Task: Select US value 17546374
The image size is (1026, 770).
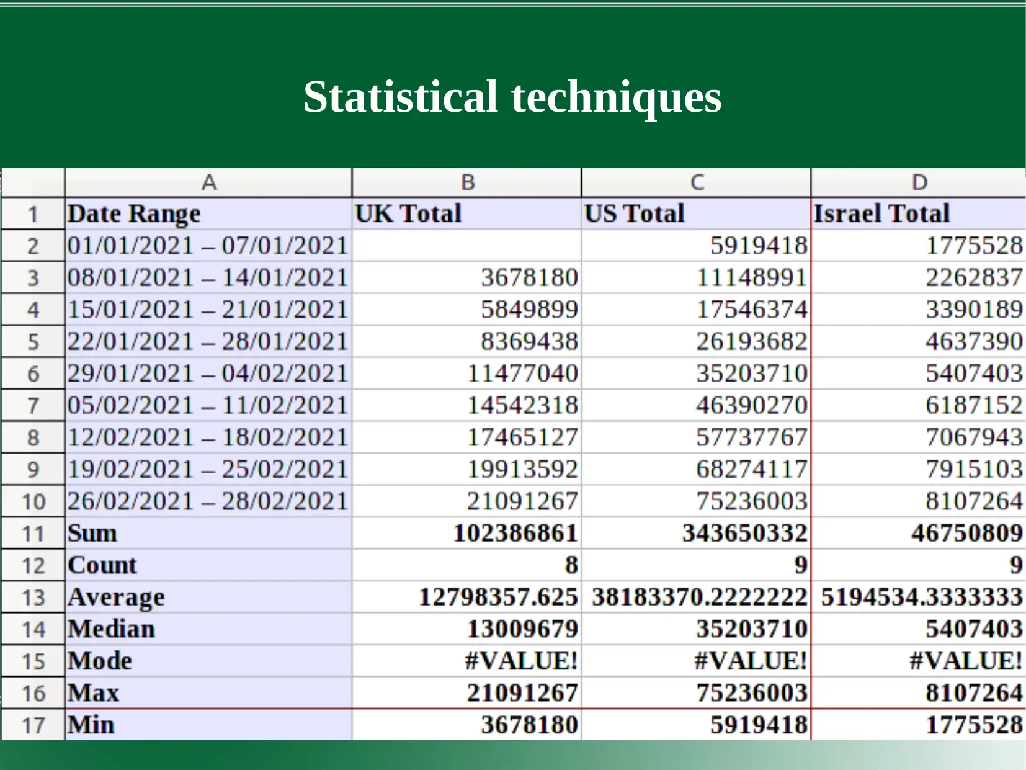Action: tap(696, 310)
